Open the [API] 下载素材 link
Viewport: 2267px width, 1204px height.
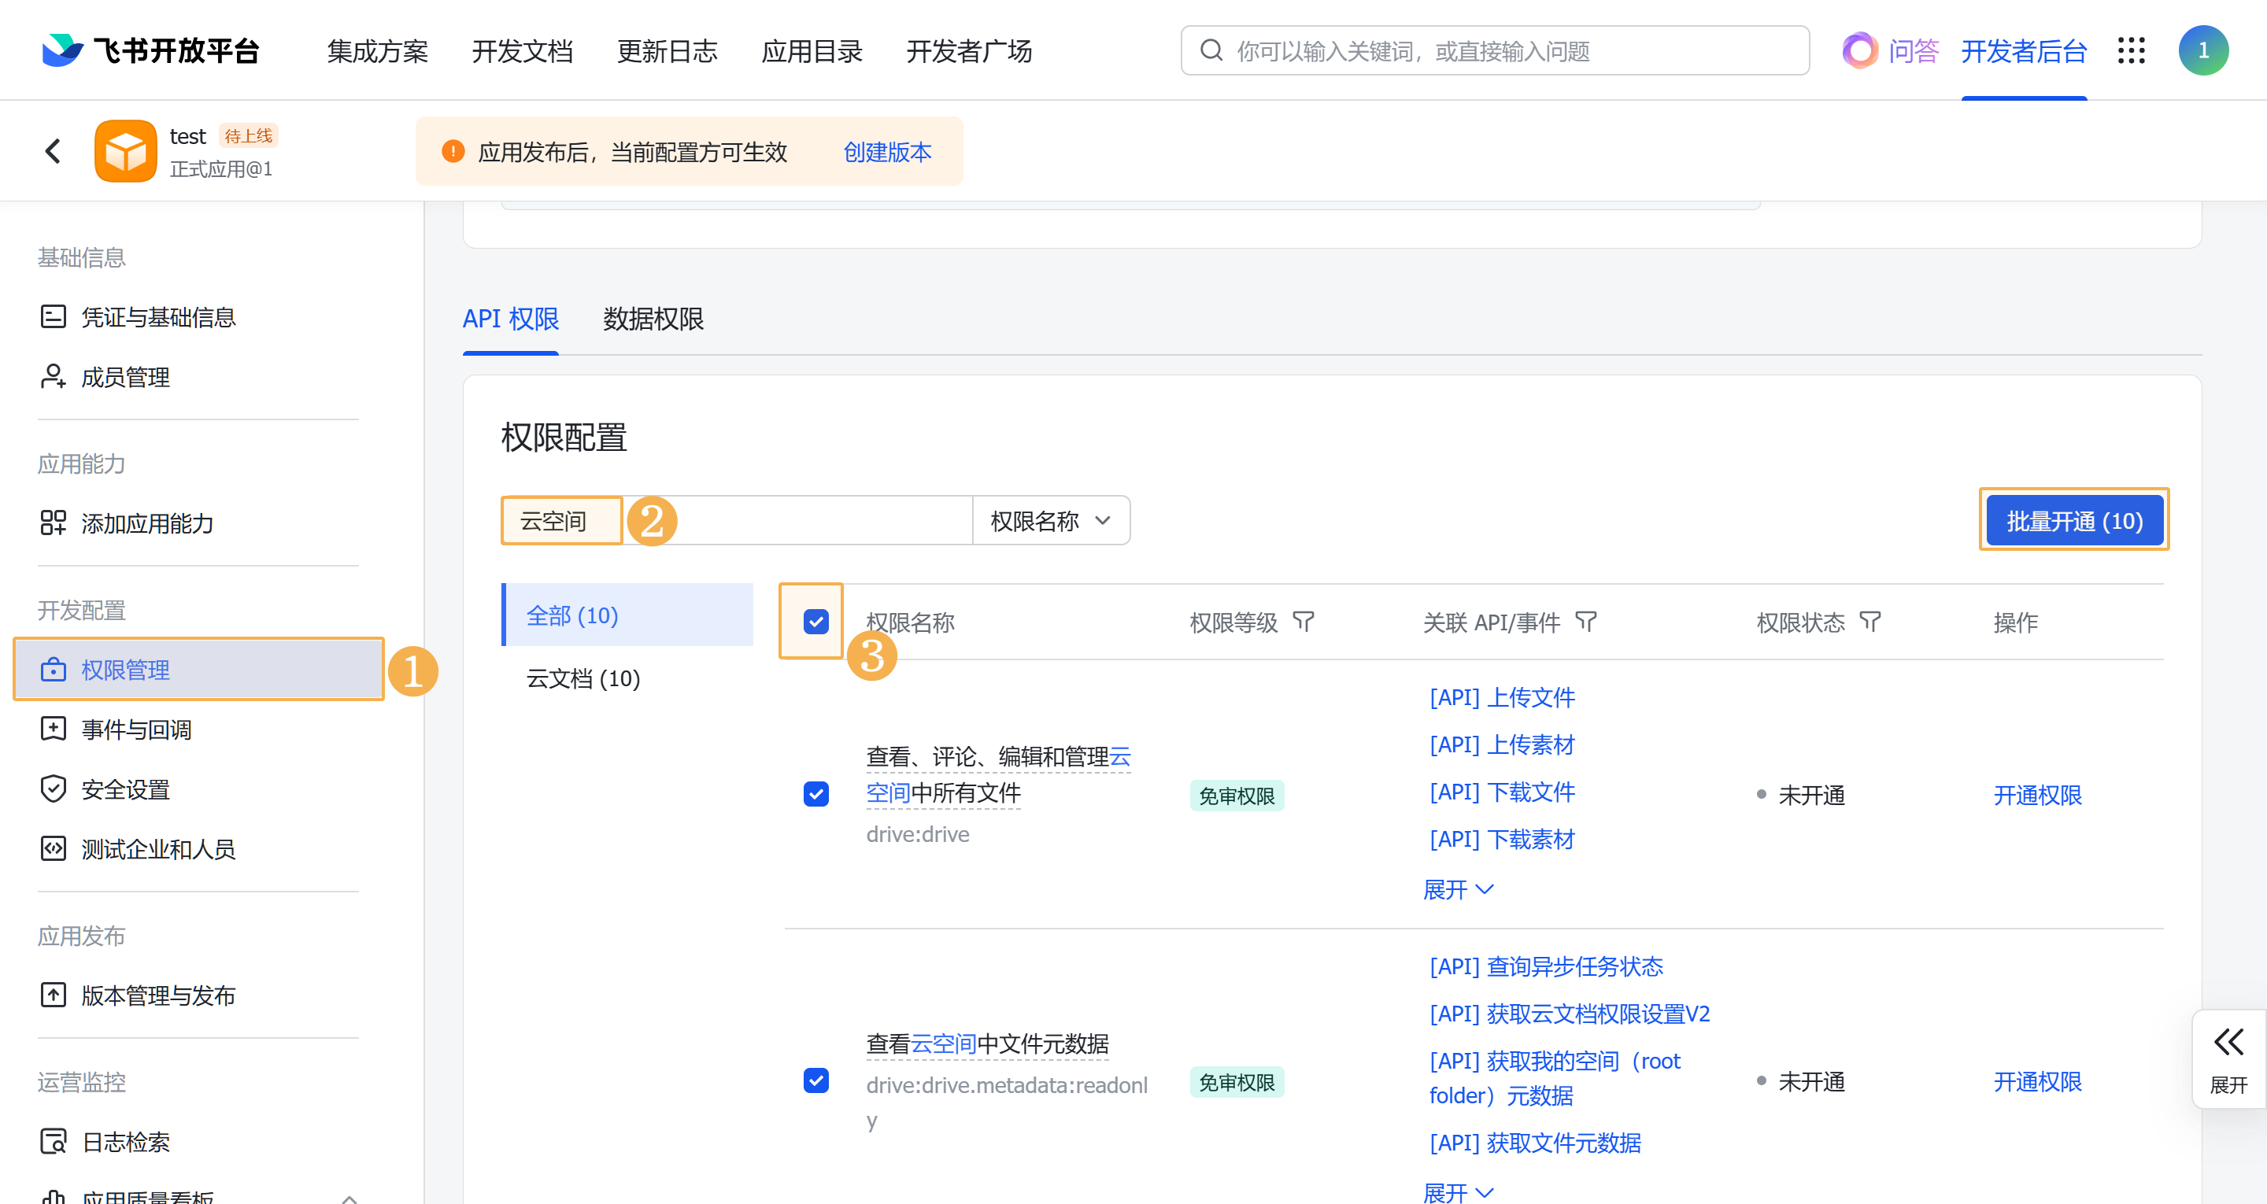[1501, 839]
